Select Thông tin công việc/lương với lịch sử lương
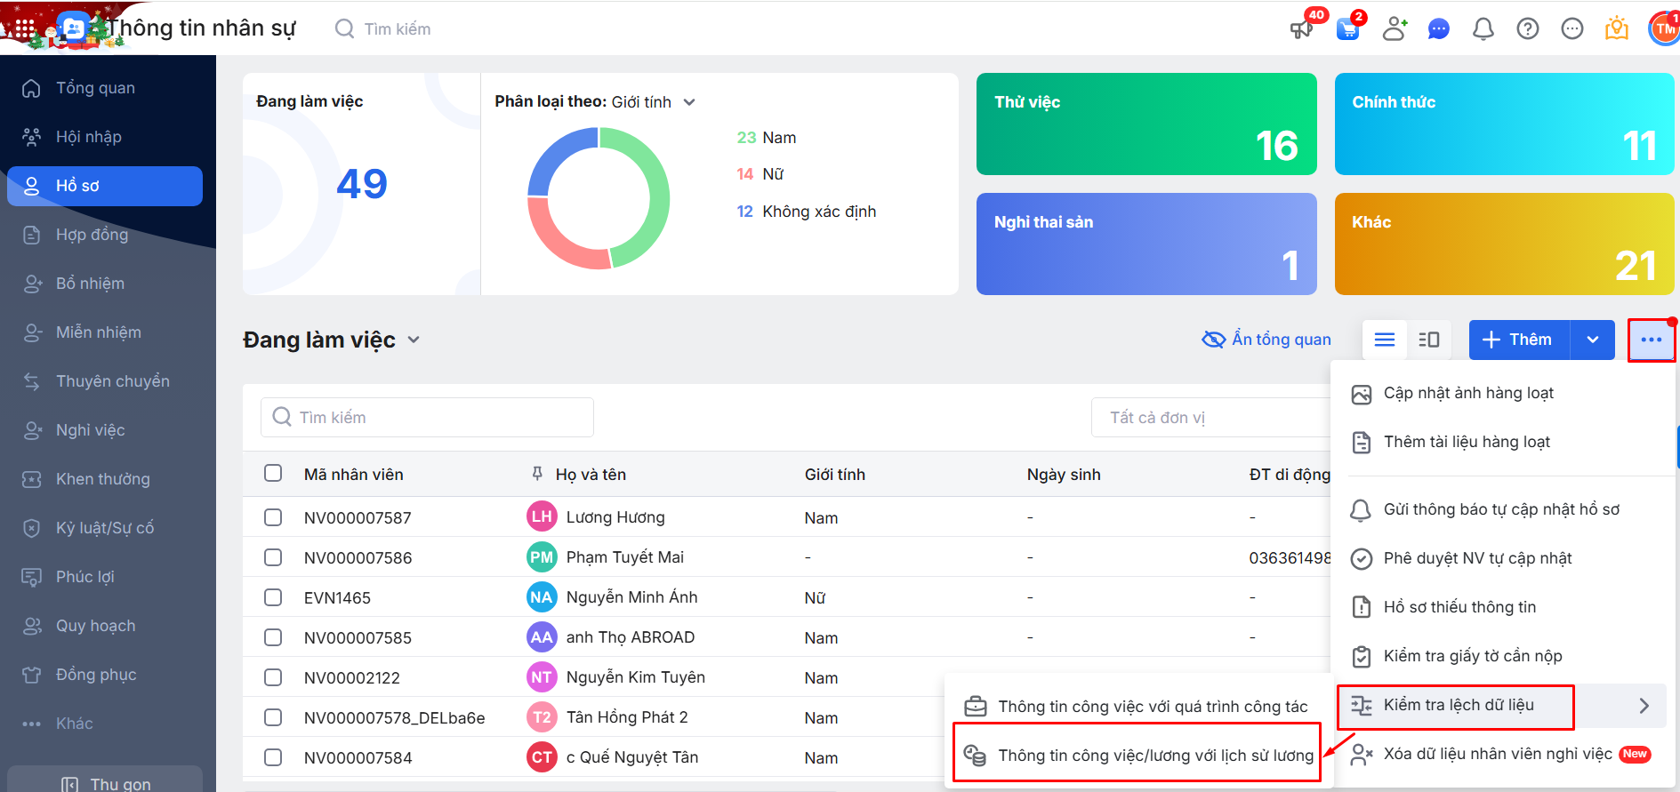1680x792 pixels. tap(1154, 756)
